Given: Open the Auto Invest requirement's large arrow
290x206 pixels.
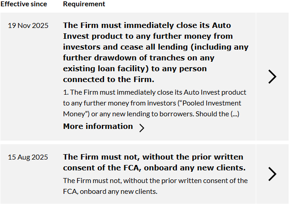Looking at the screenshot, I should (272, 77).
